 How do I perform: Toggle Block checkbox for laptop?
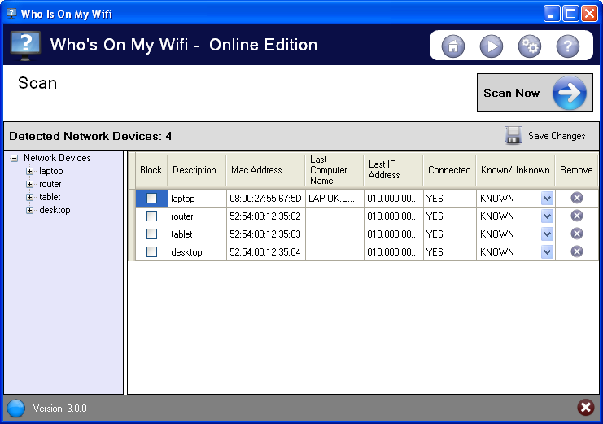point(152,198)
